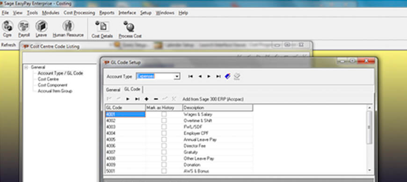Image resolution: width=407 pixels, height=182 pixels.
Task: Tick Mark as History for 4003
Action: 164,127
